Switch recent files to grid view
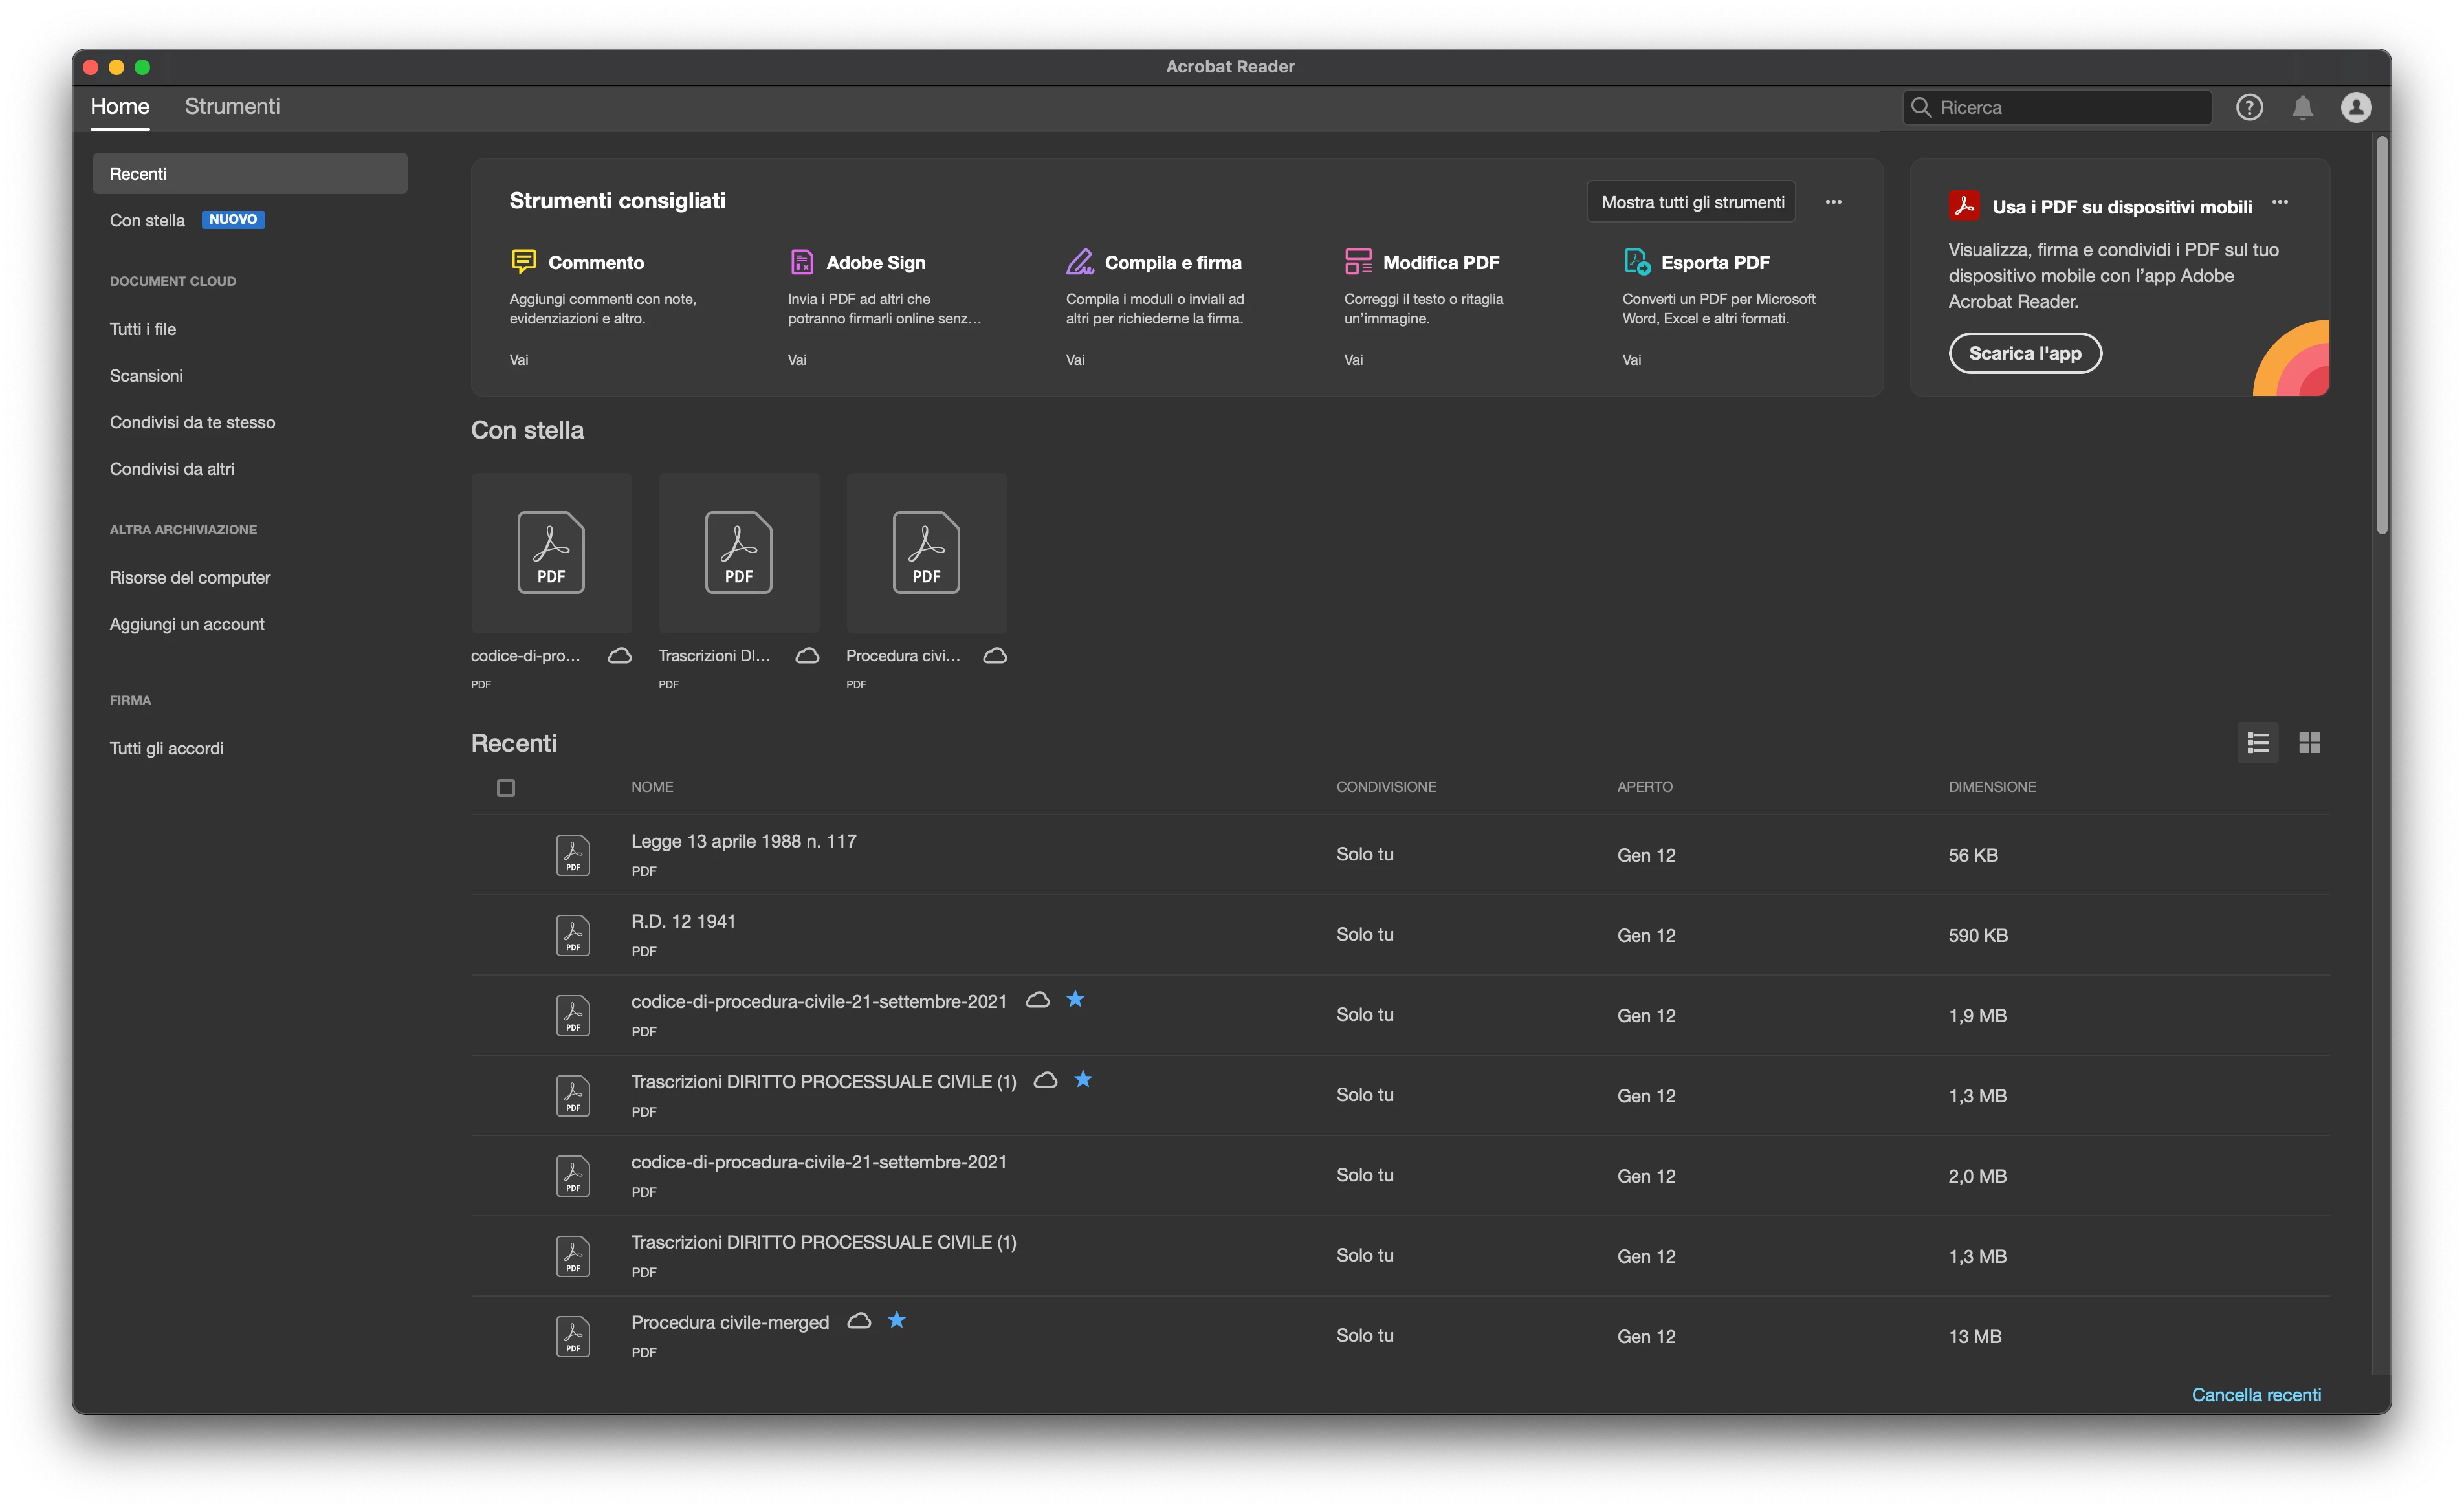Screen dimensions: 2464x1510 (x=2309, y=743)
